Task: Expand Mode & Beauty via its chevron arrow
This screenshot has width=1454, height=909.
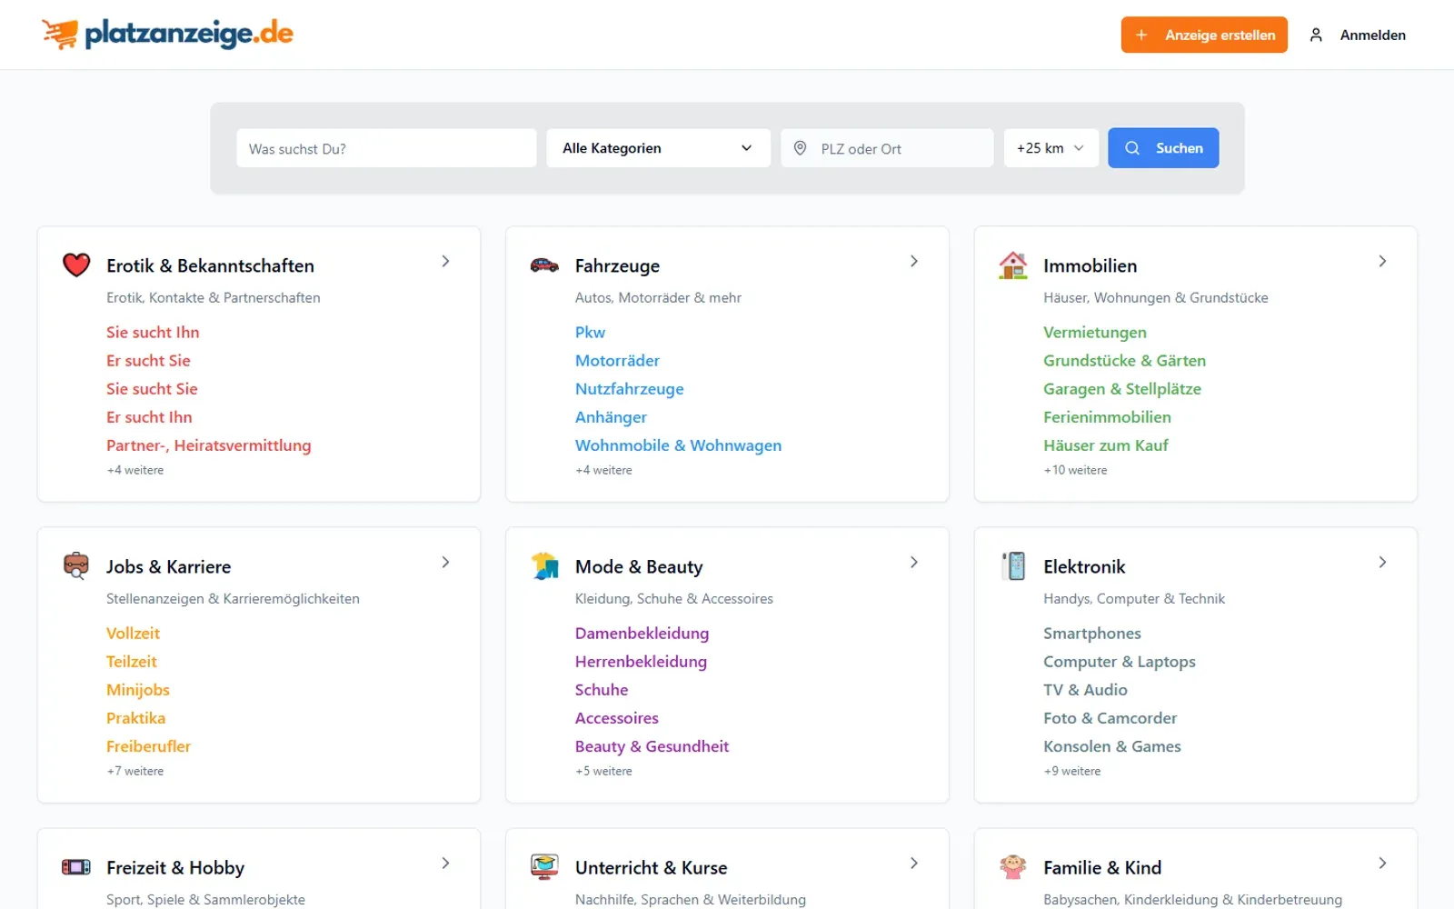Action: [x=914, y=562]
